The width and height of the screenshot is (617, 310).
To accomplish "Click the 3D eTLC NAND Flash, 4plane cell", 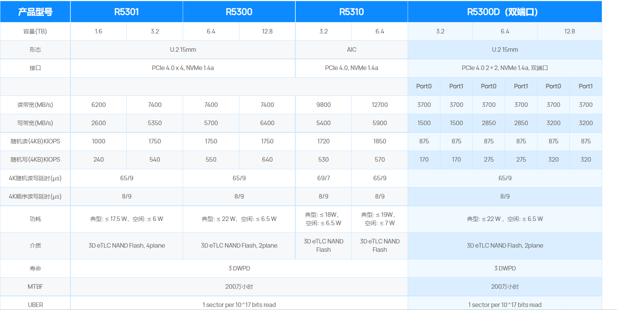I will 126,246.
